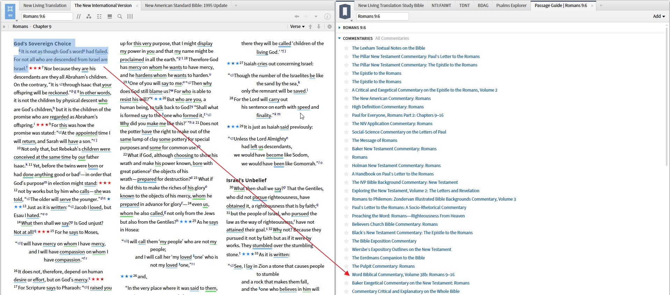
Task: Open the NIV resource panel icon
Action: point(10,11)
